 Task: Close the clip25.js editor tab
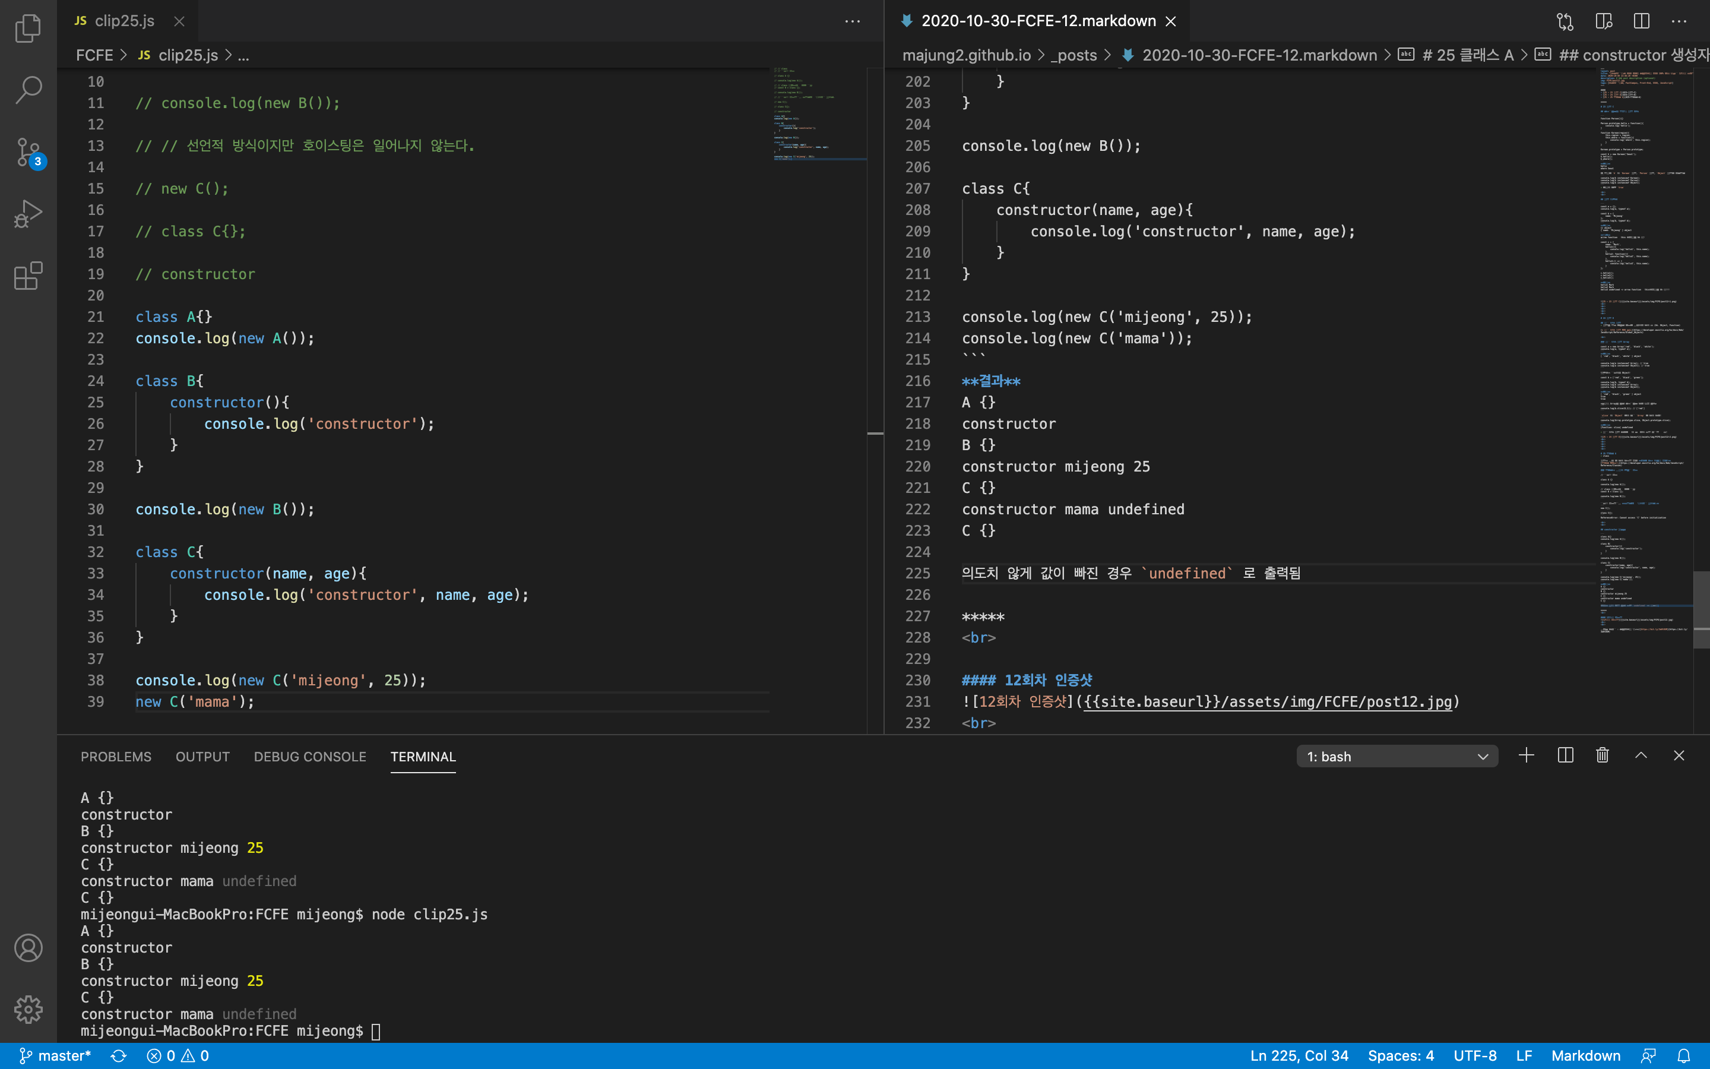click(179, 21)
